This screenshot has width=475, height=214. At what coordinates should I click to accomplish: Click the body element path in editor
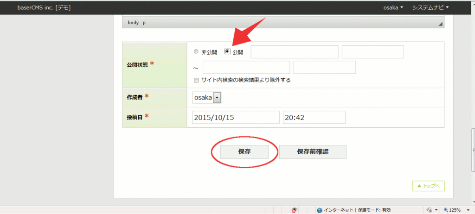point(133,23)
